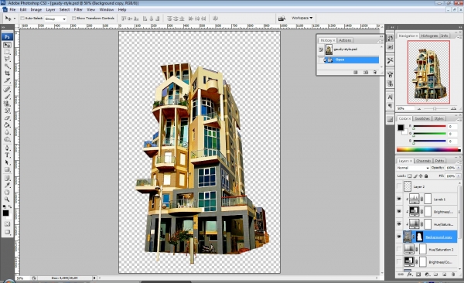This screenshot has height=283, width=464.
Task: Click the Delete layer trash button
Action: coord(453,274)
